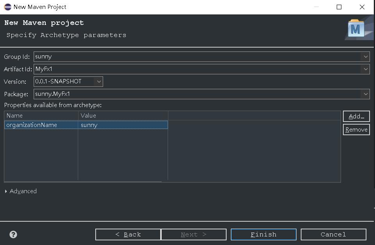Open the Artifact Id dropdown arrow
The image size is (375, 245).
coord(366,69)
